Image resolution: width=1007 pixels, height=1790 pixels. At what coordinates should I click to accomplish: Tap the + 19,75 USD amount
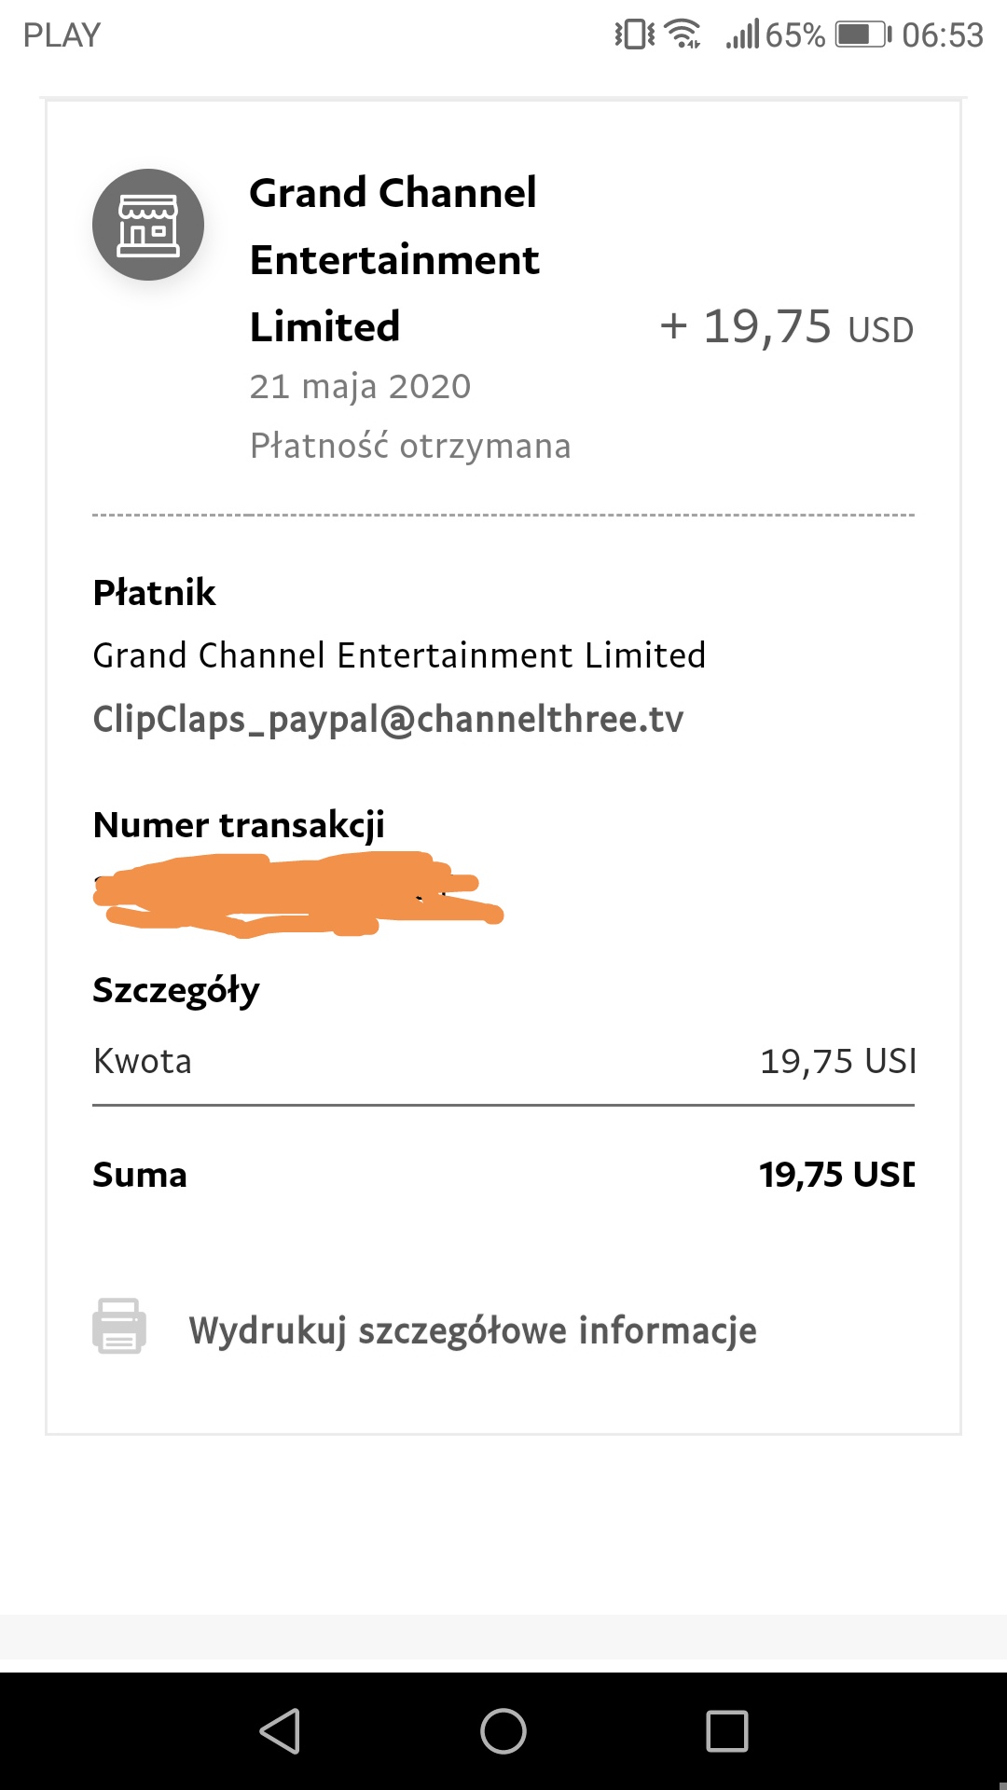786,326
